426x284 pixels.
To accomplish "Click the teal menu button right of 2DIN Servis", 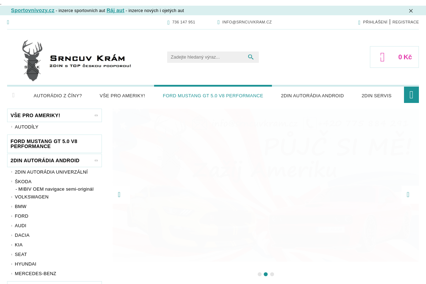I will point(411,95).
